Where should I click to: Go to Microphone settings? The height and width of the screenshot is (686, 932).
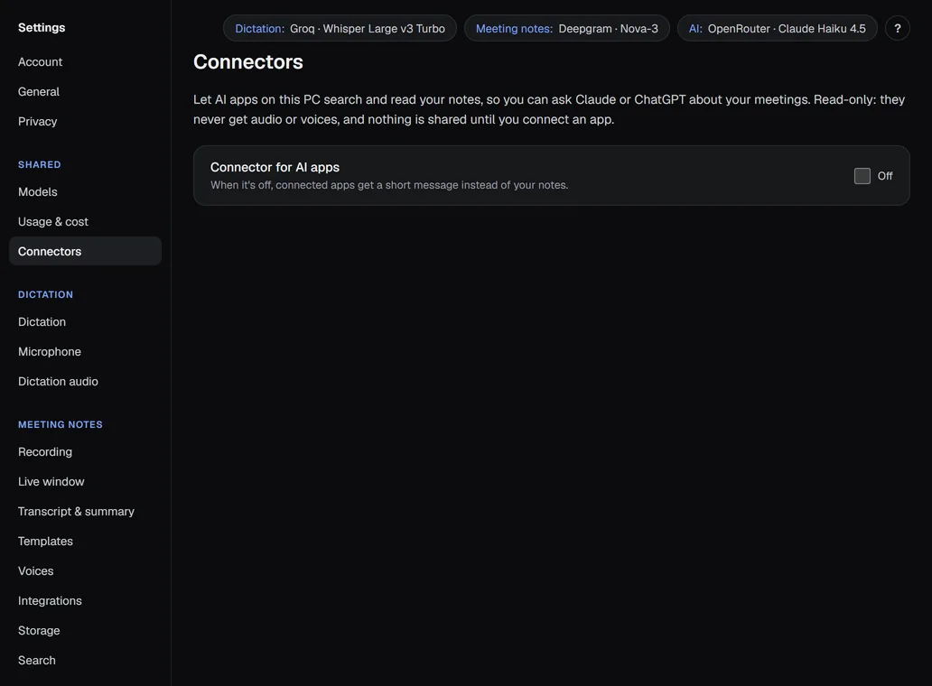(85, 352)
